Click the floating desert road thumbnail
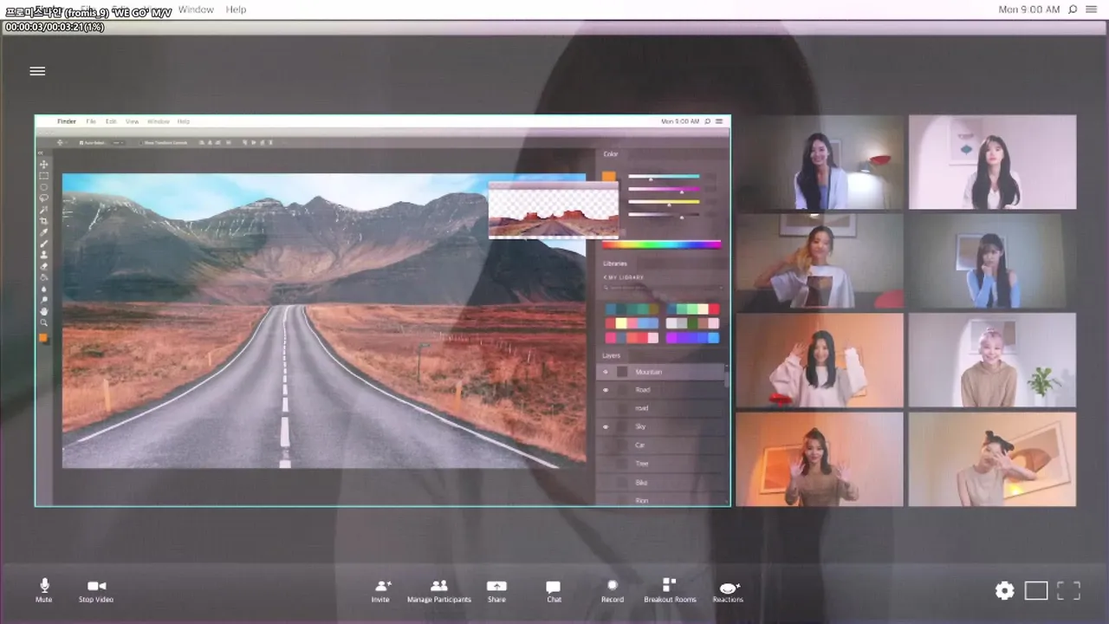 [x=554, y=211]
